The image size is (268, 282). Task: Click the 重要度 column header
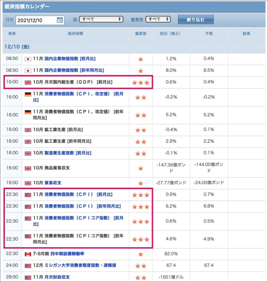click(x=141, y=34)
